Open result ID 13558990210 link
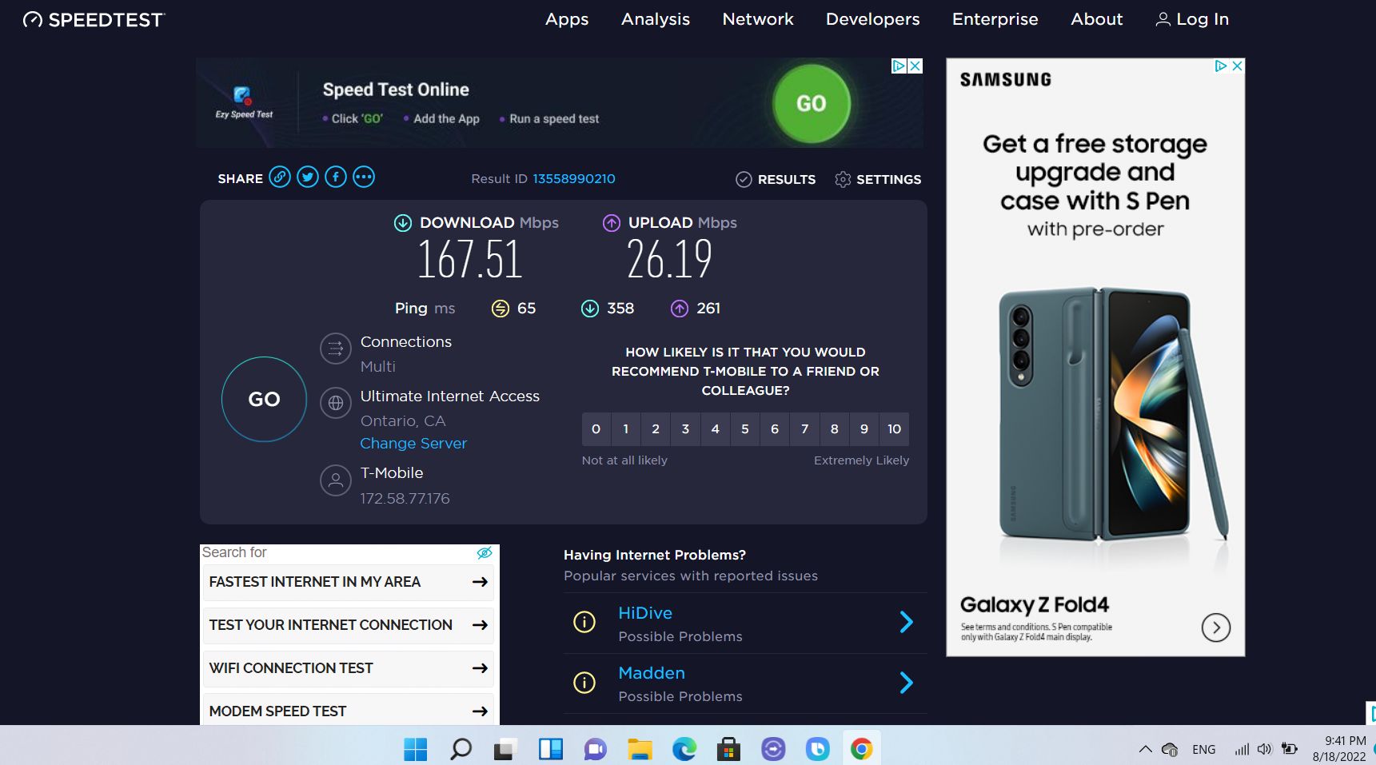The width and height of the screenshot is (1376, 765). click(574, 178)
